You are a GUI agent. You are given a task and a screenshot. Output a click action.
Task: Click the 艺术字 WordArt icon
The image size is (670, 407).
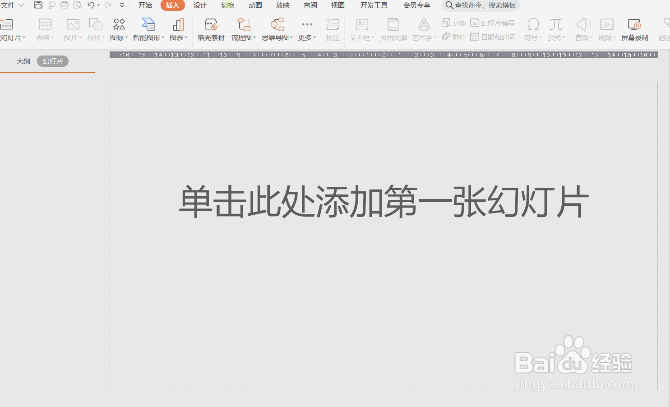click(x=424, y=24)
